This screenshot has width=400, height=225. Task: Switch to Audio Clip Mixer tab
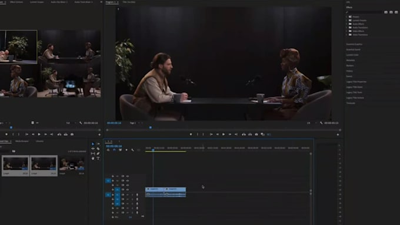tap(59, 2)
